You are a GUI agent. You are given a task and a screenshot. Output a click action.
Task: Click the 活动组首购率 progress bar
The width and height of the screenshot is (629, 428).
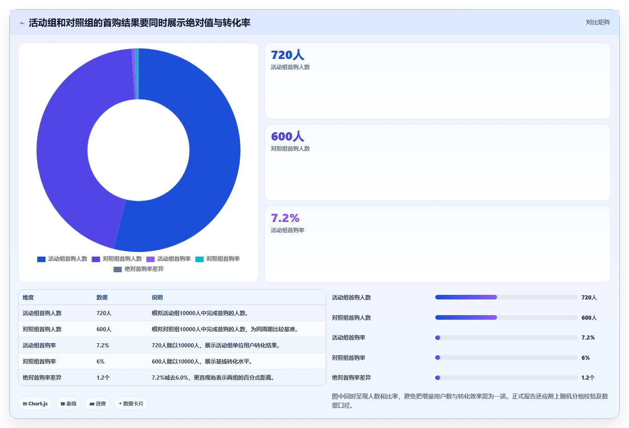(x=506, y=338)
